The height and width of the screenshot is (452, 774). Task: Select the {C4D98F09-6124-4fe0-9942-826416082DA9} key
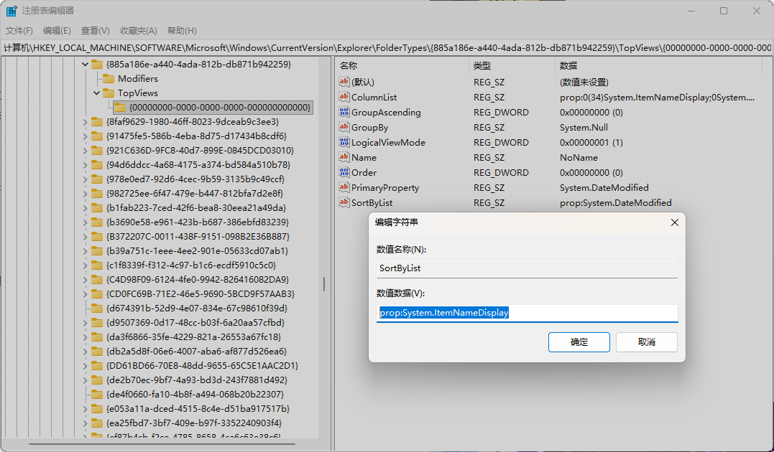(x=198, y=280)
